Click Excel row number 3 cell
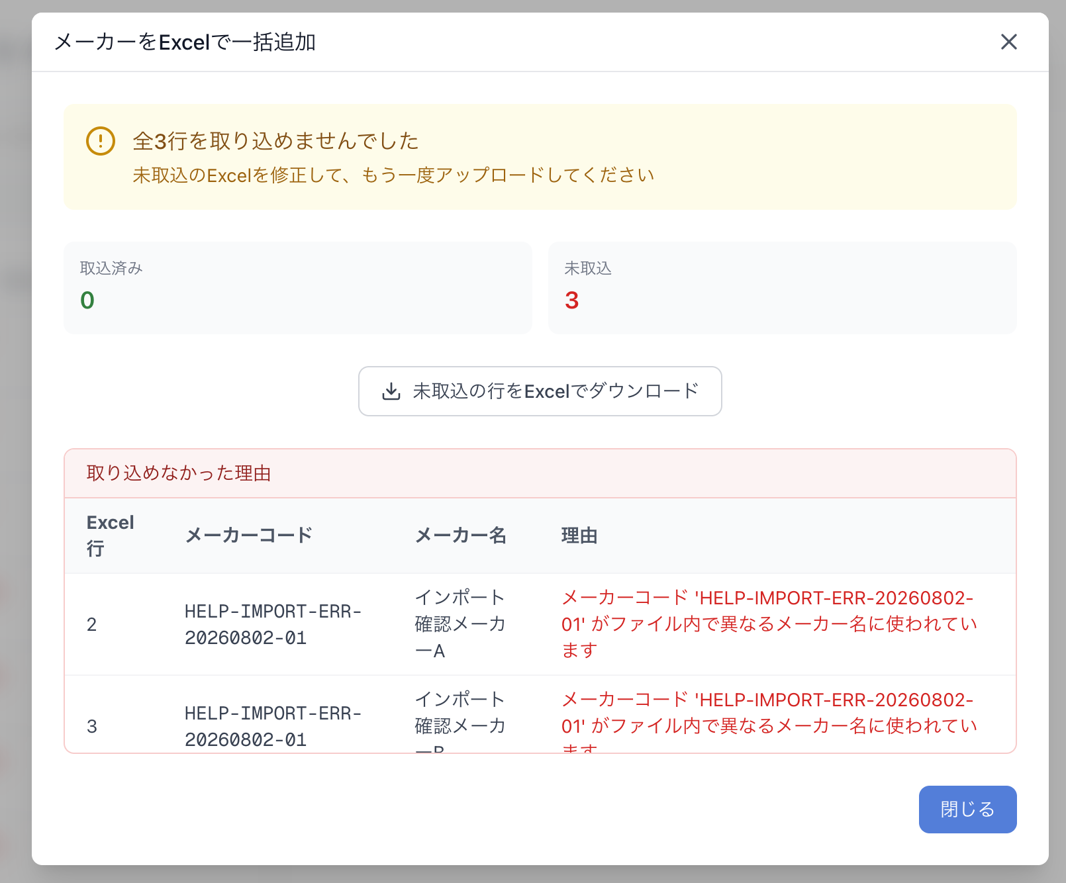Viewport: 1066px width, 883px height. [92, 726]
